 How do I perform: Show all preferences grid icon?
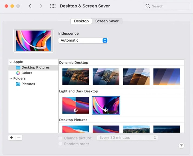pyautogui.click(x=53, y=6)
